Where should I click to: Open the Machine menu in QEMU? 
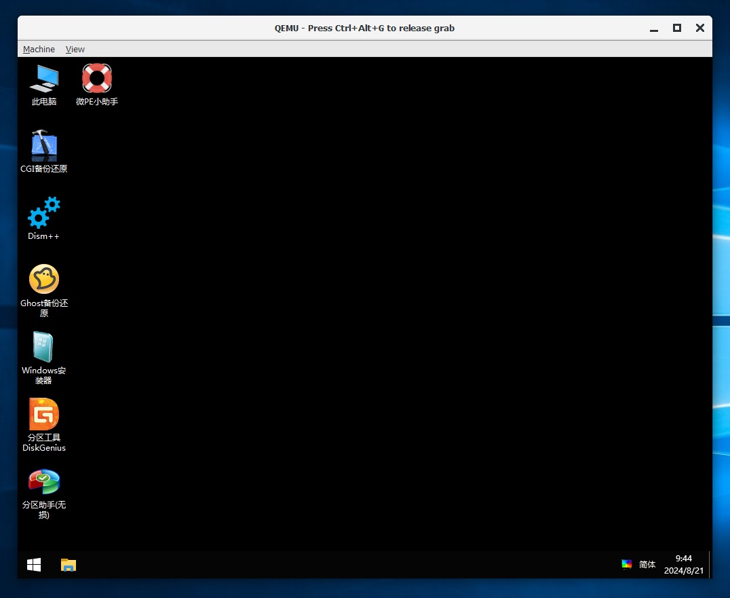click(39, 50)
